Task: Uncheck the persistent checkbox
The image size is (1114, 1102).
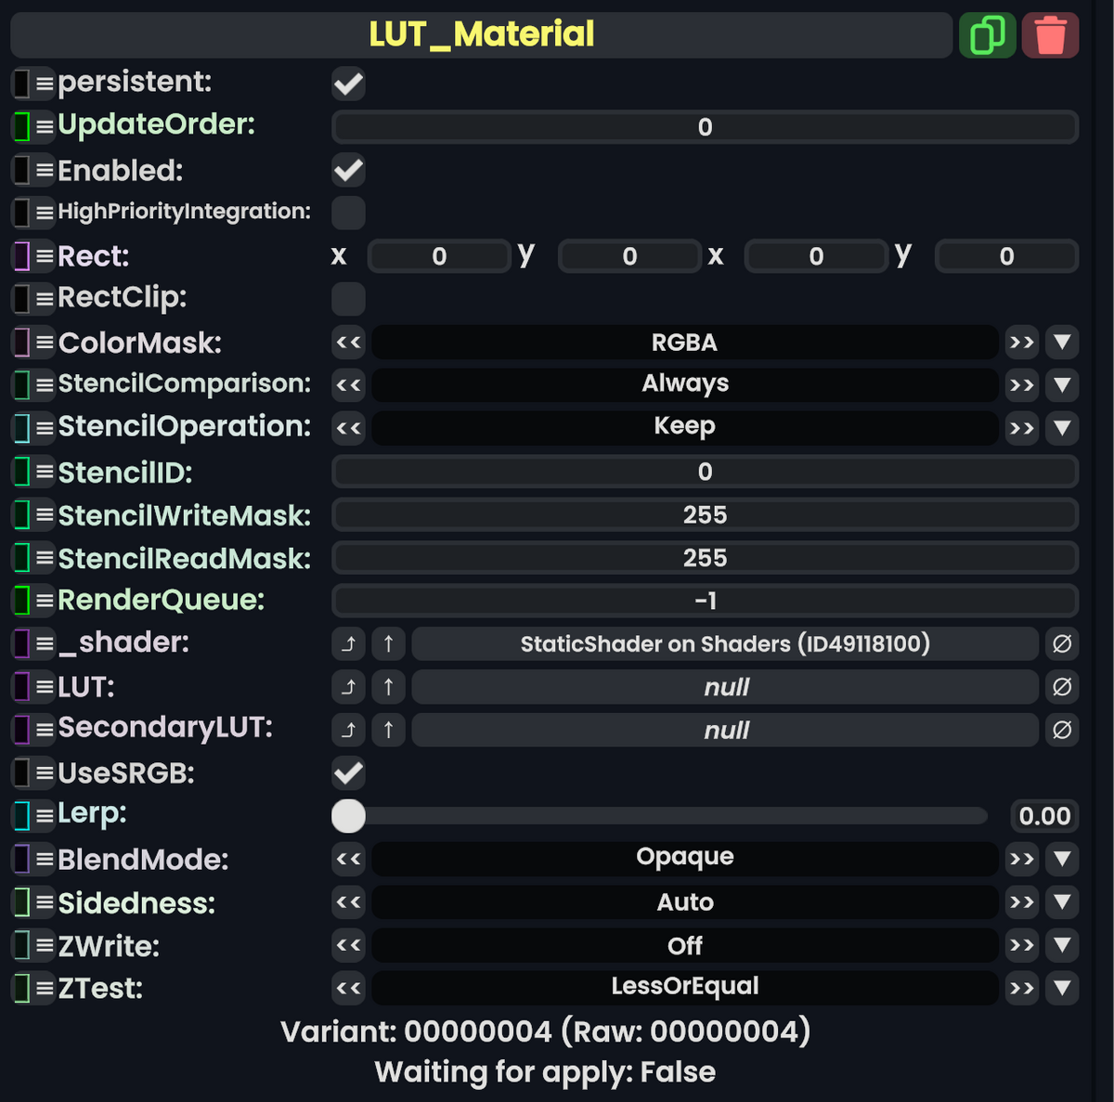Action: (348, 84)
